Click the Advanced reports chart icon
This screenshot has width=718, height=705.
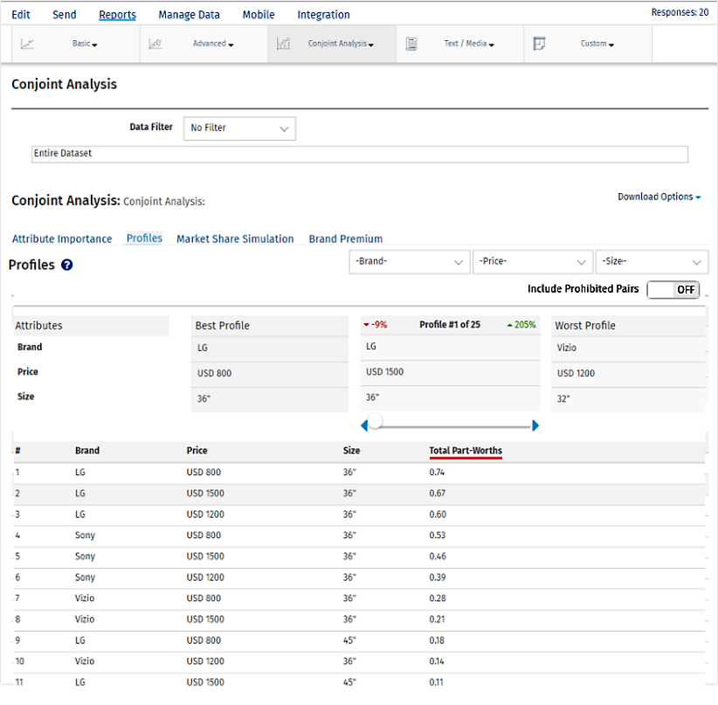pos(155,44)
